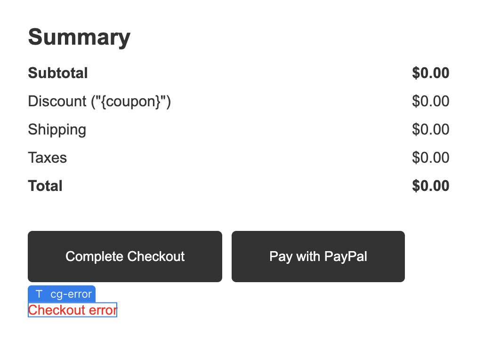This screenshot has width=500, height=364.
Task: Select the Shipping label
Action: tap(57, 130)
